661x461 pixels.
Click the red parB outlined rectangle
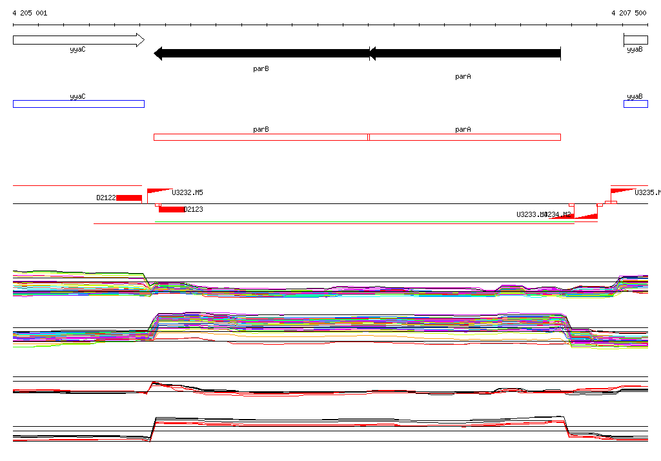[261, 137]
